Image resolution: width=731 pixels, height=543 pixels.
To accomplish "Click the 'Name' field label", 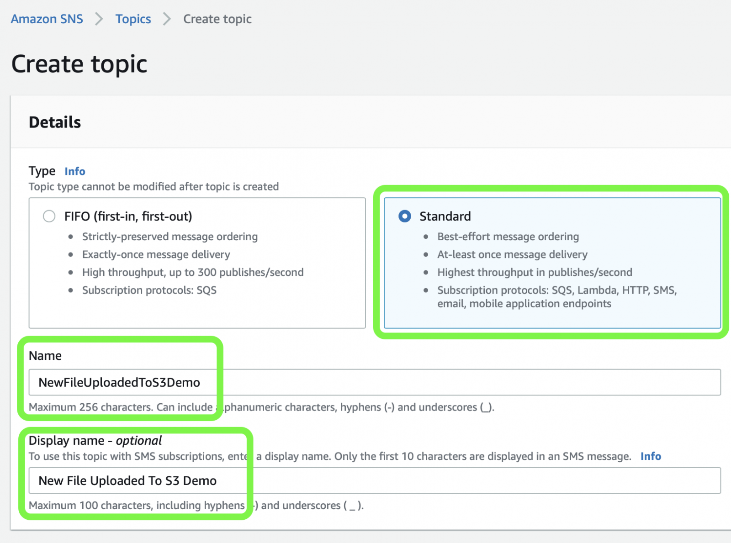I will tap(45, 356).
